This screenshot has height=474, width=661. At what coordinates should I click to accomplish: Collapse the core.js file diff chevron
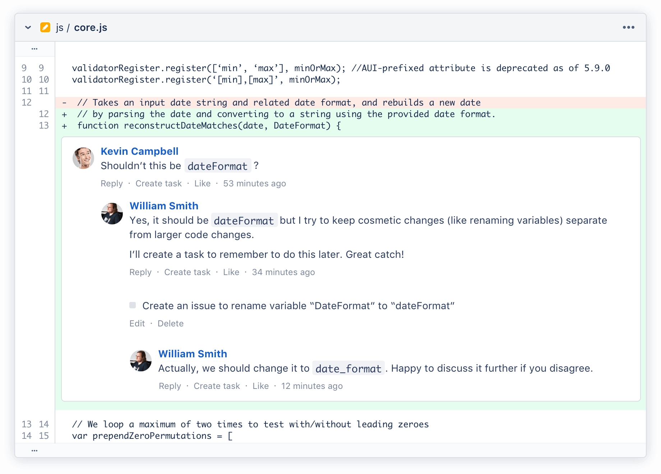click(x=28, y=27)
